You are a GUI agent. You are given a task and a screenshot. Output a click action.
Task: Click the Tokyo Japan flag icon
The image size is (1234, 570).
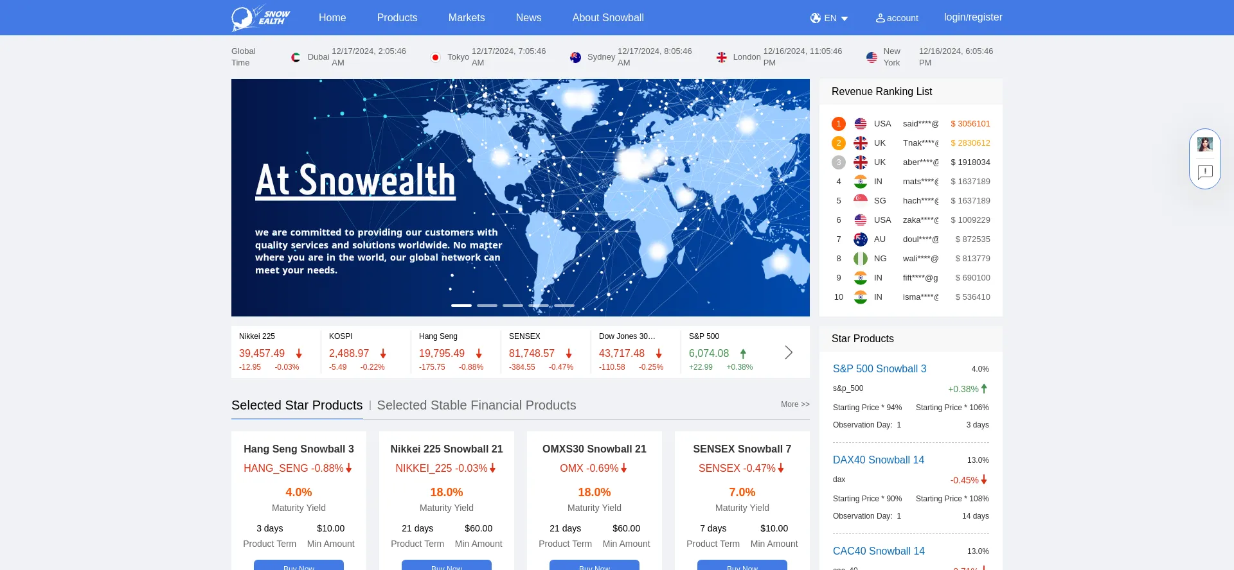tap(435, 57)
